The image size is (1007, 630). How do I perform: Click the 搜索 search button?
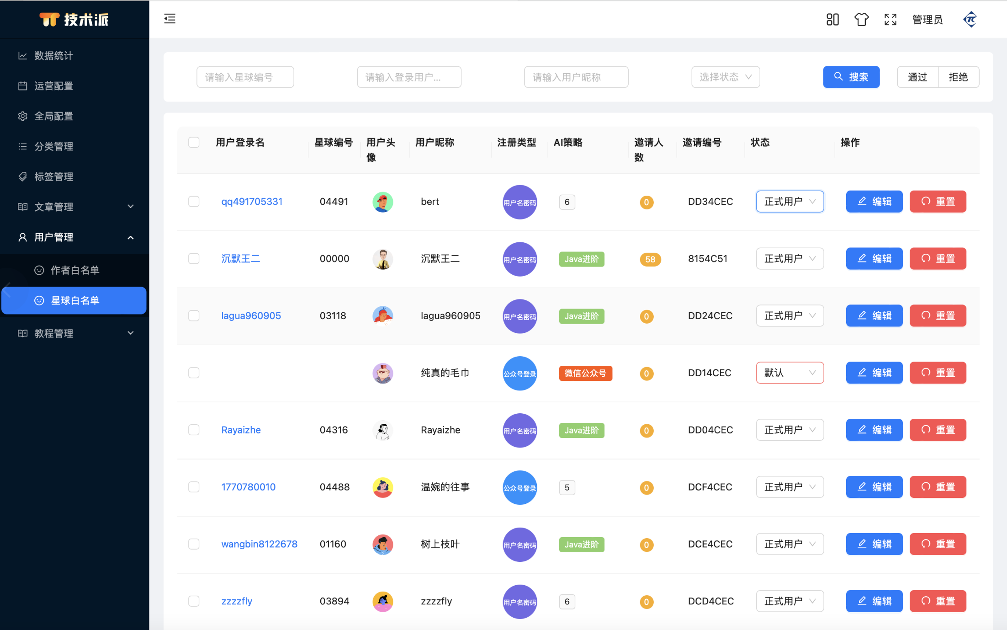(851, 77)
